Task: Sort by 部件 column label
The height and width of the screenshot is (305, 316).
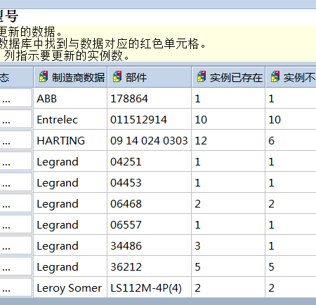Action: (x=136, y=78)
